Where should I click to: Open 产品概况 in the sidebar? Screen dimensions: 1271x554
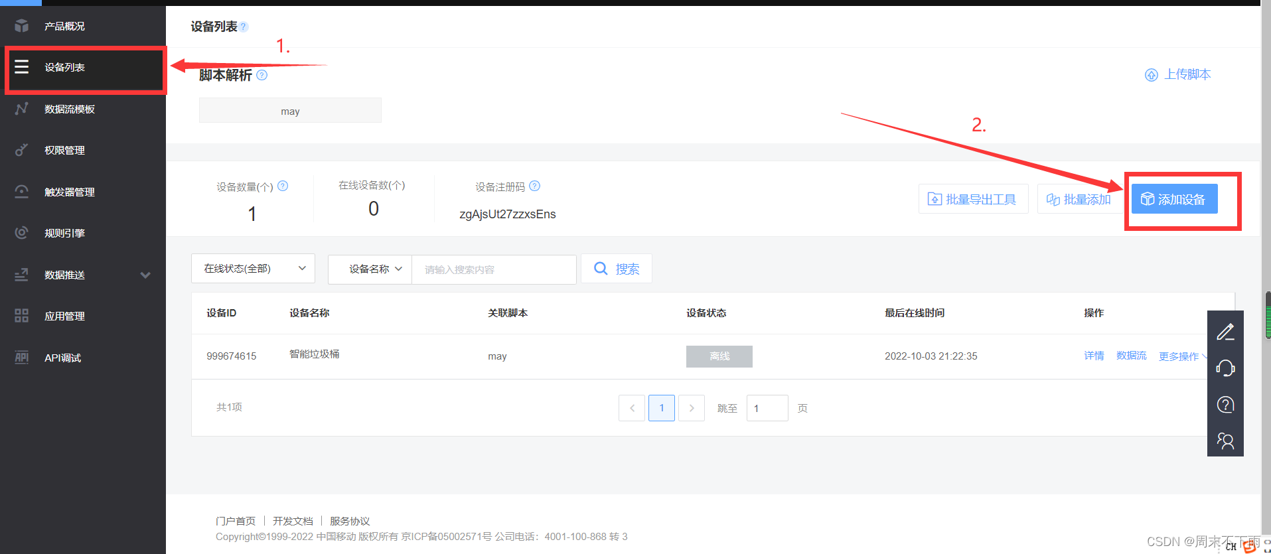(64, 26)
